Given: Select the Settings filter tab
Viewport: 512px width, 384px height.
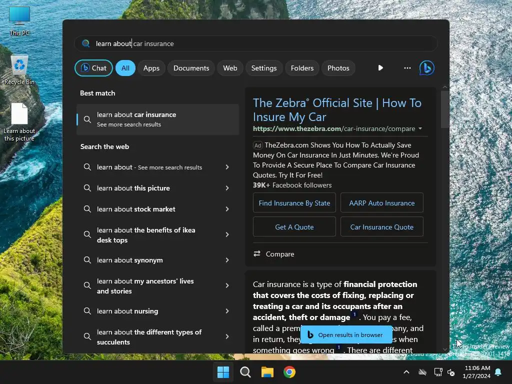Looking at the screenshot, I should coord(264,68).
